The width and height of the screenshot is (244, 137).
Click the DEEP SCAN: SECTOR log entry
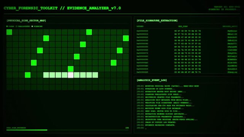(x=159, y=111)
